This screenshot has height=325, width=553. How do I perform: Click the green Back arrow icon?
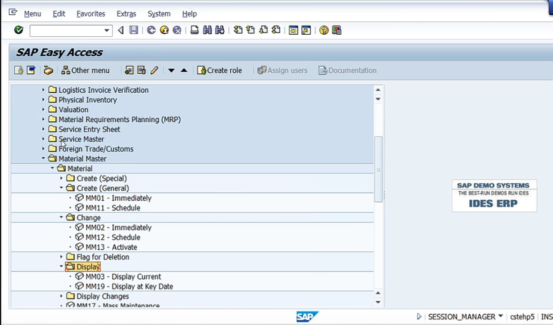[152, 30]
